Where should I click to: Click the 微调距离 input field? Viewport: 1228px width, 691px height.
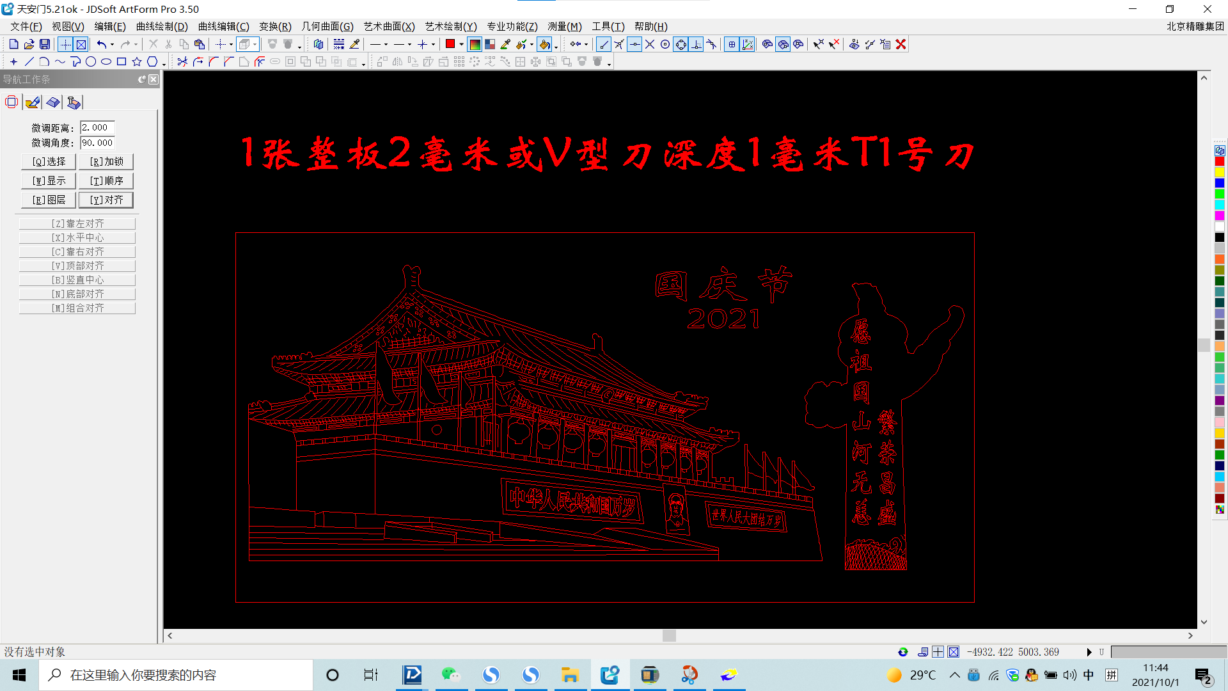(x=97, y=127)
